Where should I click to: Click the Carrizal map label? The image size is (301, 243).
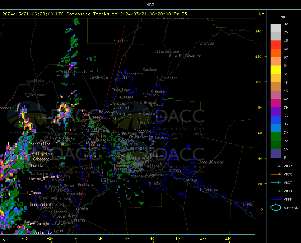109,180
